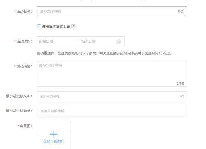
Task: Focus the 添加超链接文本 input box
Action: point(112,96)
